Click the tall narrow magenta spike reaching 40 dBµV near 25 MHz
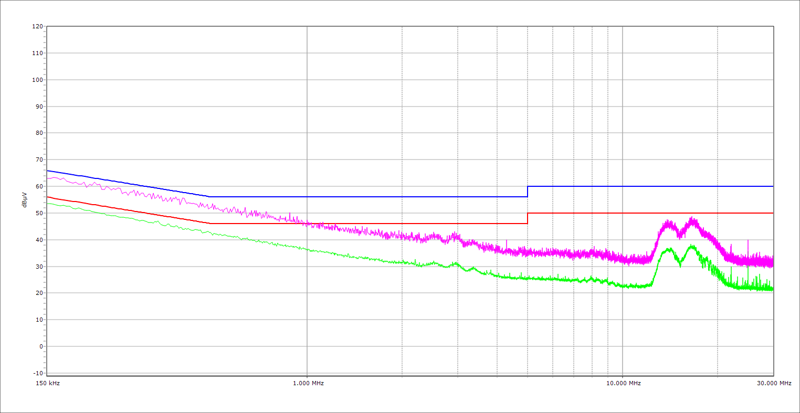Image resolution: width=800 pixels, height=413 pixels. (748, 241)
